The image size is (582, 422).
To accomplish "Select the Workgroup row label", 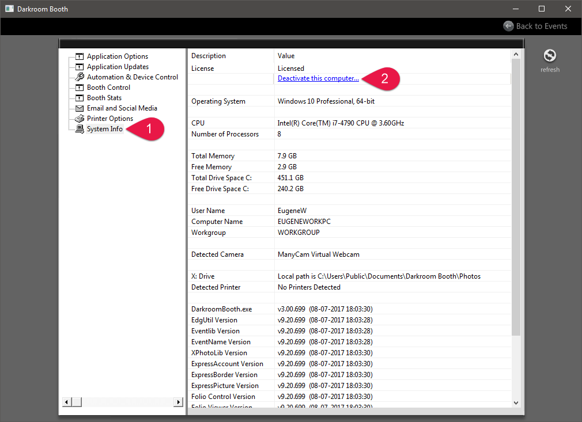I will (208, 233).
